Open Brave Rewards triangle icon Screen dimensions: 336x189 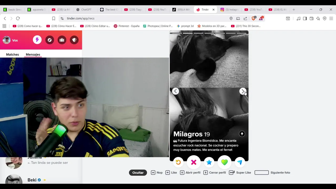[x=261, y=18]
